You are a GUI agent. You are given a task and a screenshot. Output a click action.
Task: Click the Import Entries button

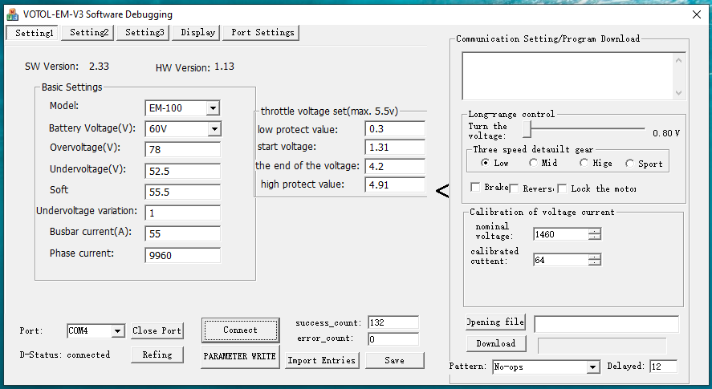321,360
